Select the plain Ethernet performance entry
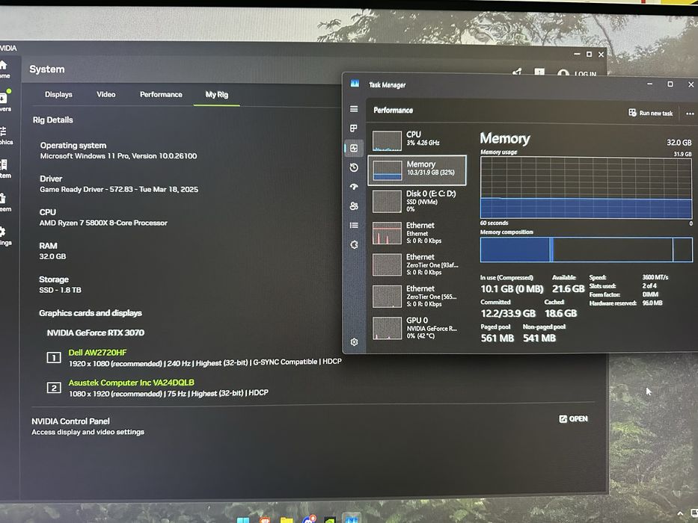This screenshot has height=523, width=698. (x=417, y=232)
